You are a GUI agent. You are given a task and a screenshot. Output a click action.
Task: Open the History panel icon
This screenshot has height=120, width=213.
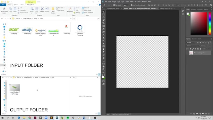point(183,11)
